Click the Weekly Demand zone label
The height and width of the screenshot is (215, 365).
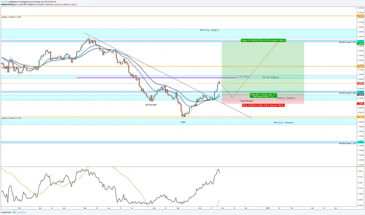[x=286, y=98]
